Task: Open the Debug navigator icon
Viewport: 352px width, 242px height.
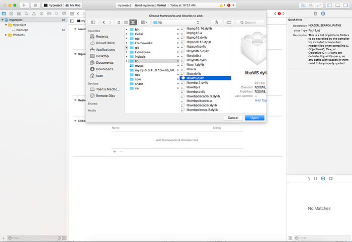Action: pos(49,14)
